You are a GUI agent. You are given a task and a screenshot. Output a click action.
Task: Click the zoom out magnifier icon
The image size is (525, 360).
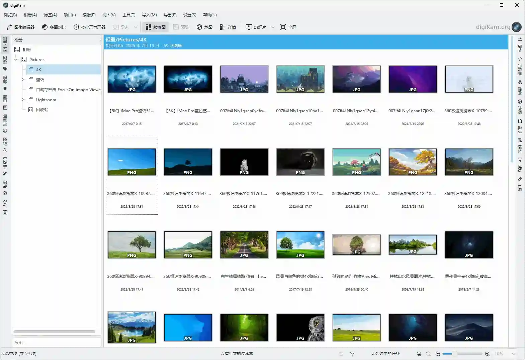click(x=438, y=354)
